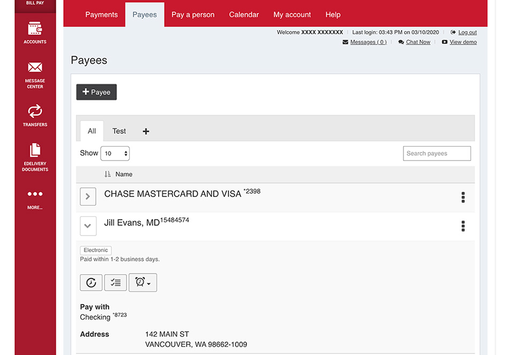Click the Search payees field
This screenshot has height=355, width=509.
click(x=437, y=154)
